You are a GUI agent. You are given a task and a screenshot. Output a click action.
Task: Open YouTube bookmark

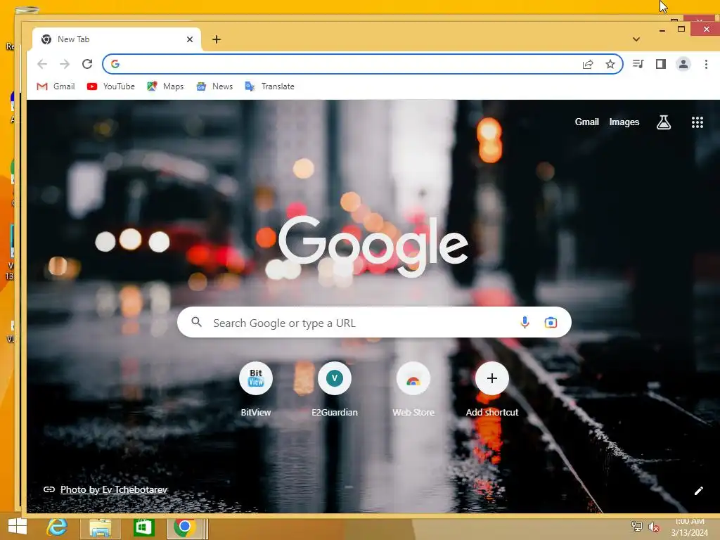[x=110, y=86]
